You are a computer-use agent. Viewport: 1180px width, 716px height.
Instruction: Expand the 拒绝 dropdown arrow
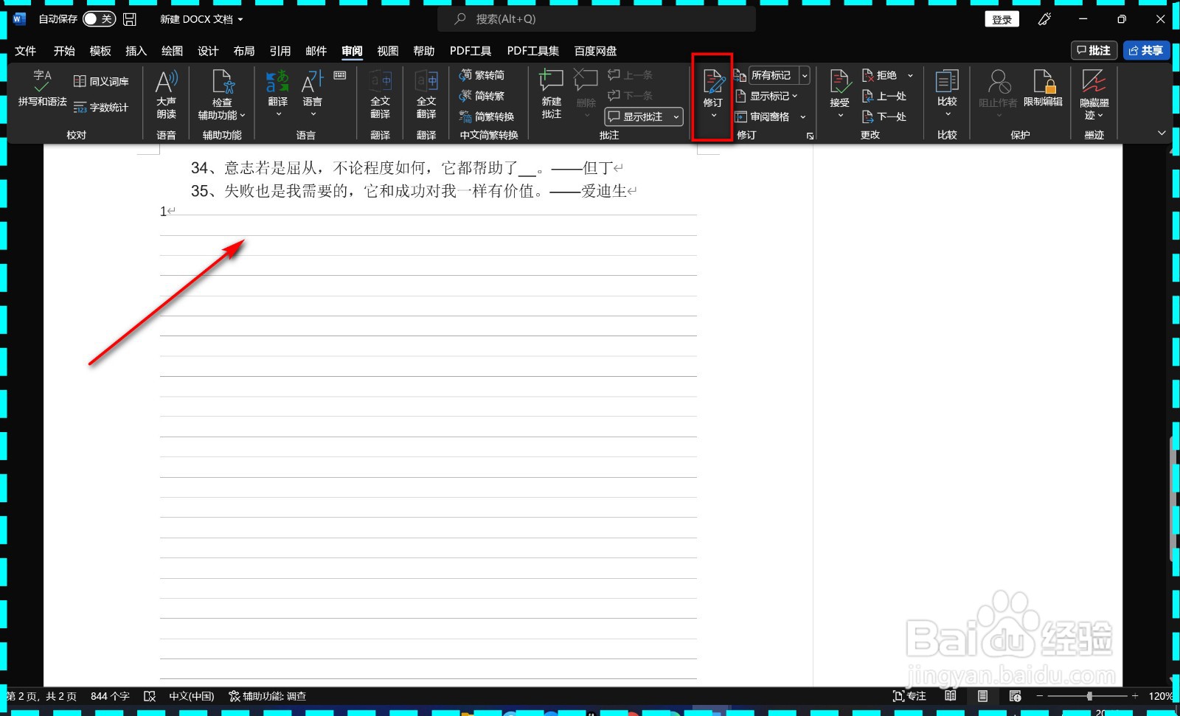click(910, 75)
